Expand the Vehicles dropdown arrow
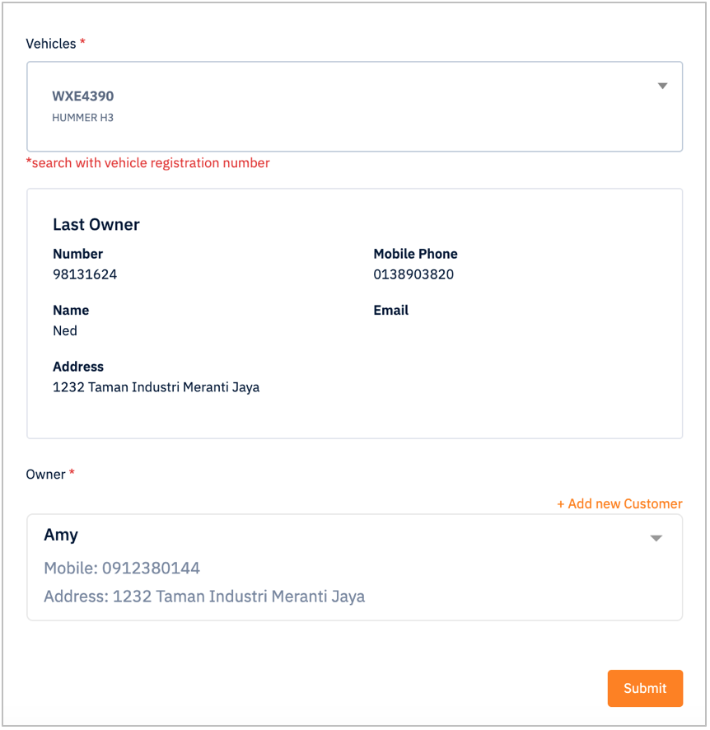The width and height of the screenshot is (710, 730). pos(662,86)
